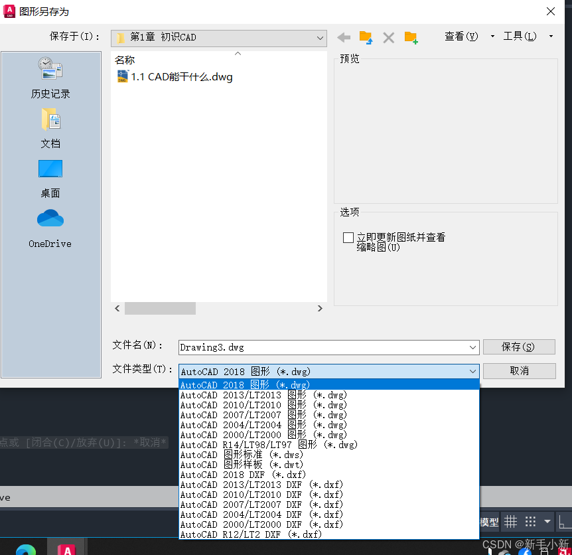Choose AutoCAD R14/LT98/LT97 图形 (*.dwg)
Image resolution: width=572 pixels, height=555 pixels.
[x=328, y=444]
